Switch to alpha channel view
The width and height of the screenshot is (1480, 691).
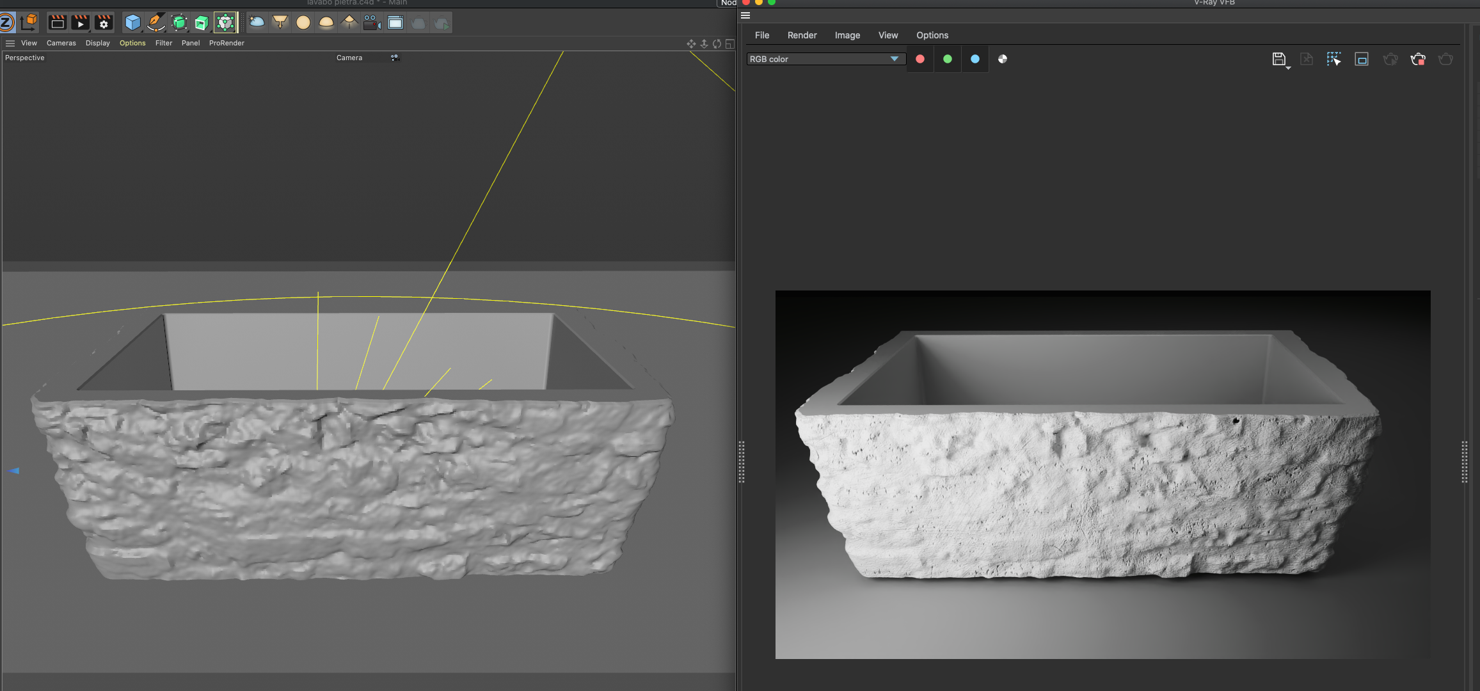coord(1003,59)
